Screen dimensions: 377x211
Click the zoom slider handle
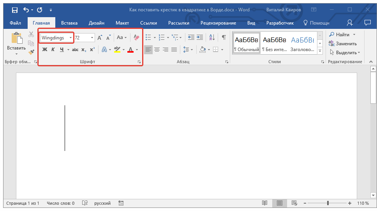[328, 203]
